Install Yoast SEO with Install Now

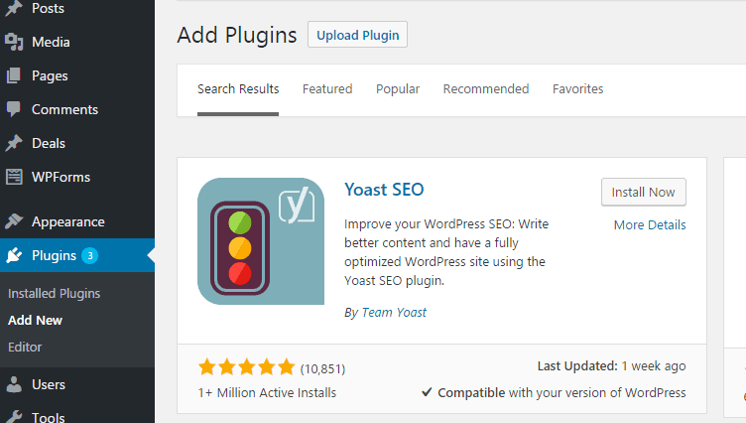pos(643,192)
